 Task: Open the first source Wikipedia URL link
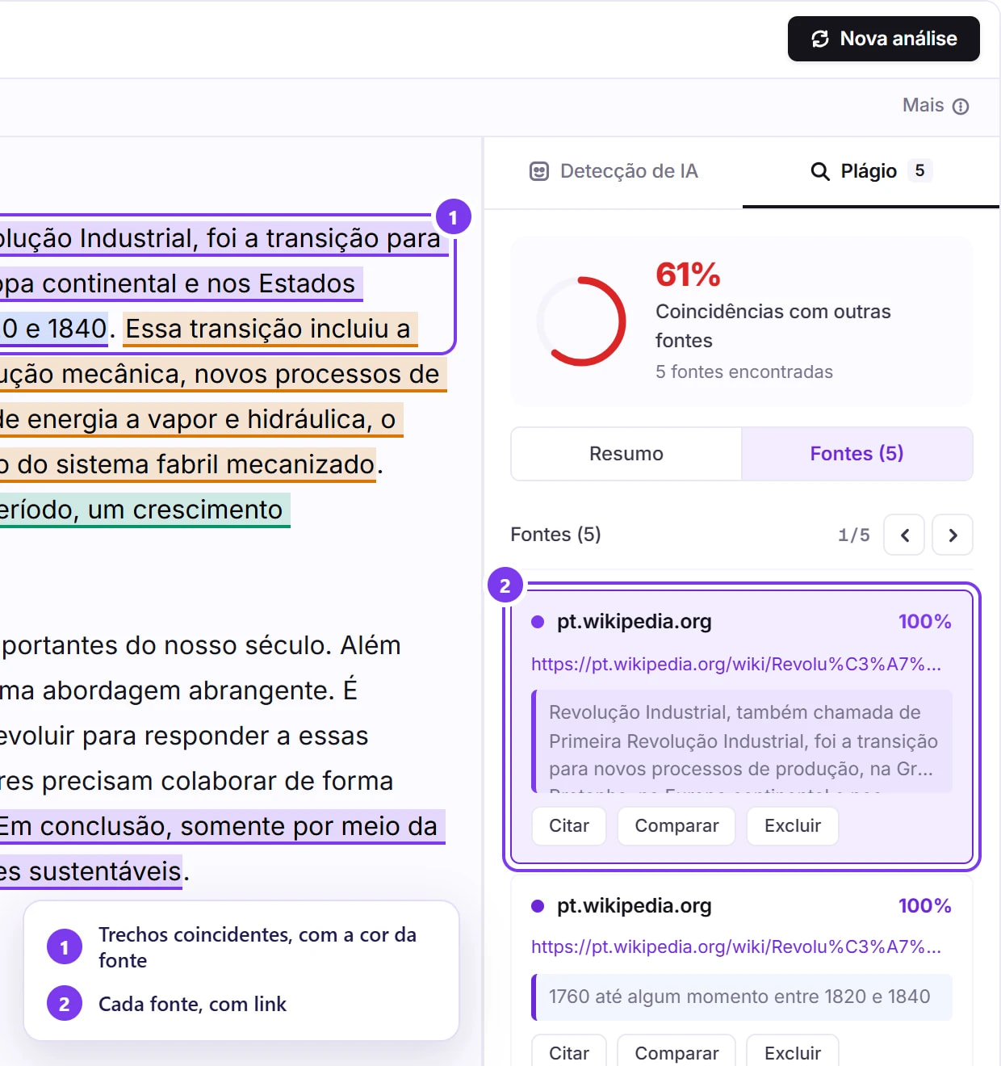point(736,664)
